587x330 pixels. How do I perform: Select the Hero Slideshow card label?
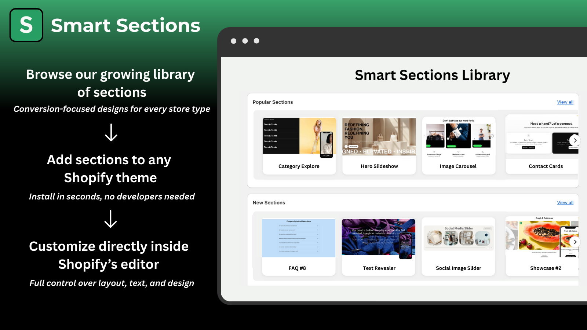click(x=379, y=166)
